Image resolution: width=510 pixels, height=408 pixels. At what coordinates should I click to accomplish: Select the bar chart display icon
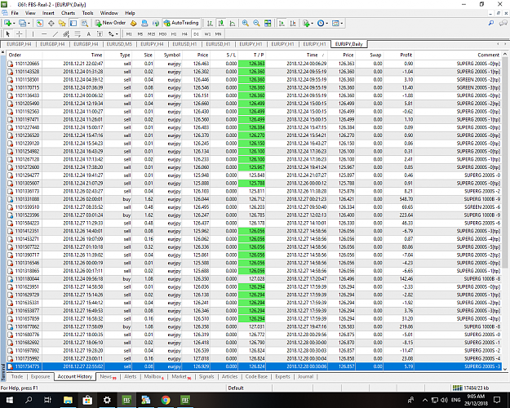(x=210, y=23)
